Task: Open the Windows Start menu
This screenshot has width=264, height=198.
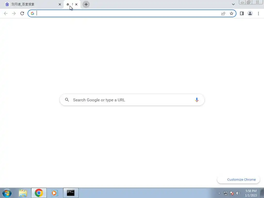Action: [7, 193]
